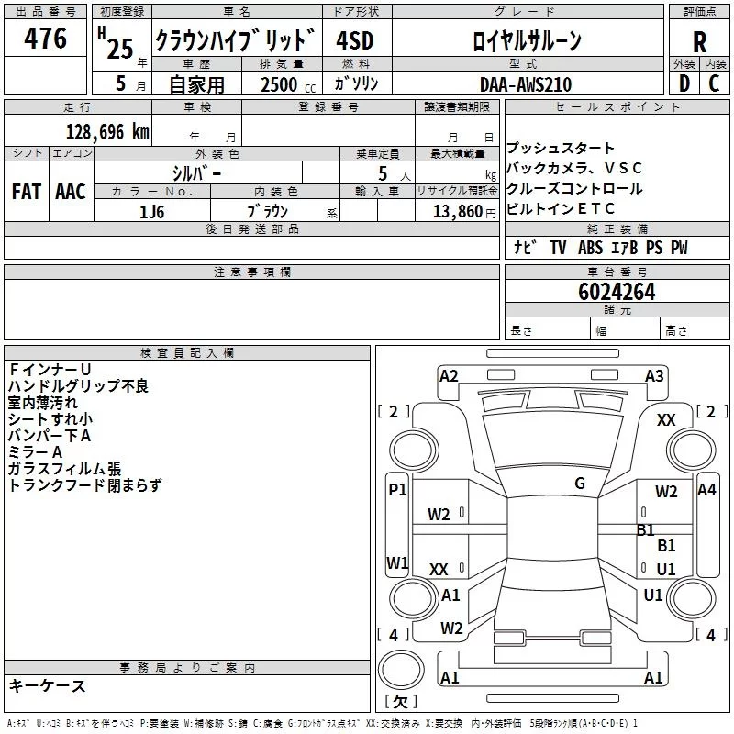The width and height of the screenshot is (734, 734).
Task: Select the evaluation score R
Action: tap(699, 41)
